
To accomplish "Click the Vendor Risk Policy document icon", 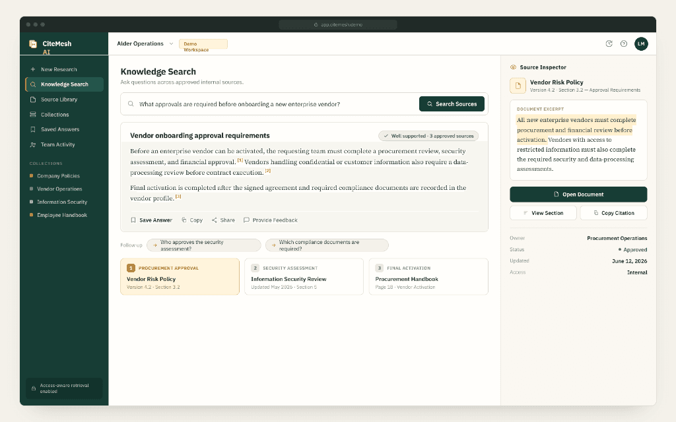I will [x=518, y=85].
